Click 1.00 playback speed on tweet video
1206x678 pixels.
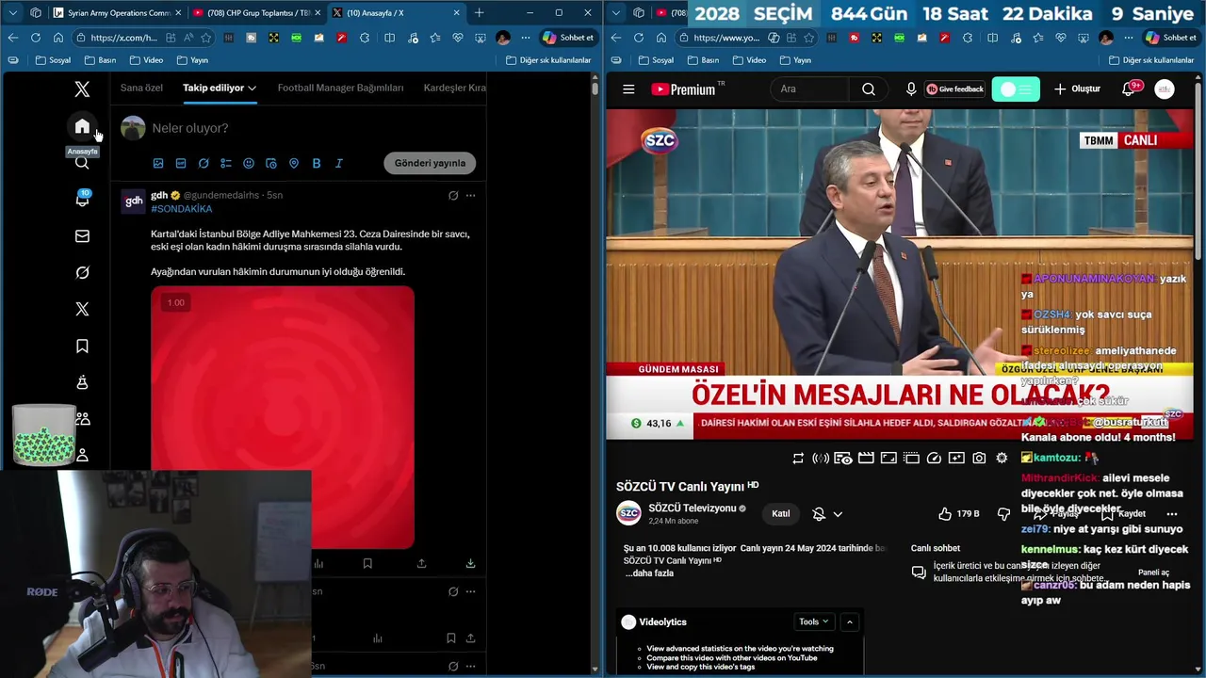point(175,302)
